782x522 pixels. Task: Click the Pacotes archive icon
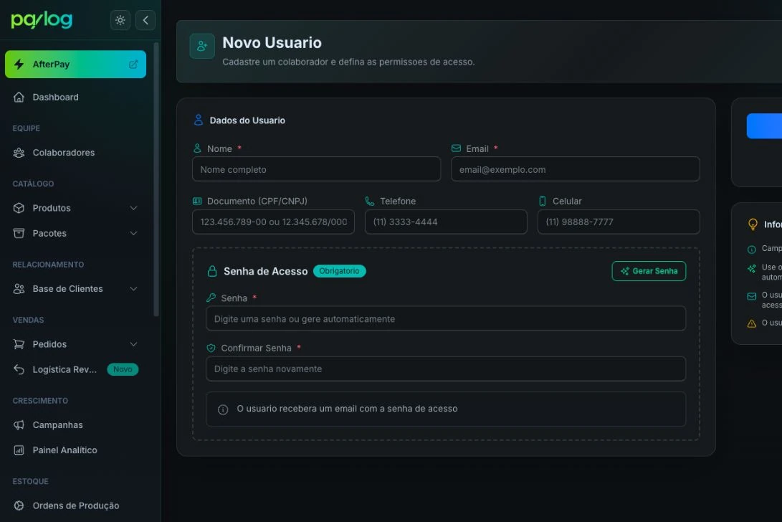(x=19, y=234)
